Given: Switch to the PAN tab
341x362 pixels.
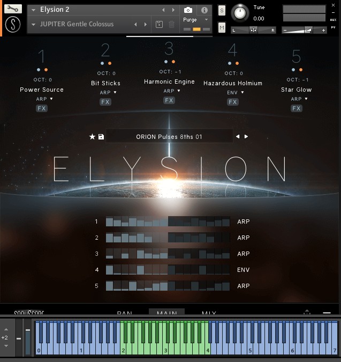Looking at the screenshot, I should point(124,312).
